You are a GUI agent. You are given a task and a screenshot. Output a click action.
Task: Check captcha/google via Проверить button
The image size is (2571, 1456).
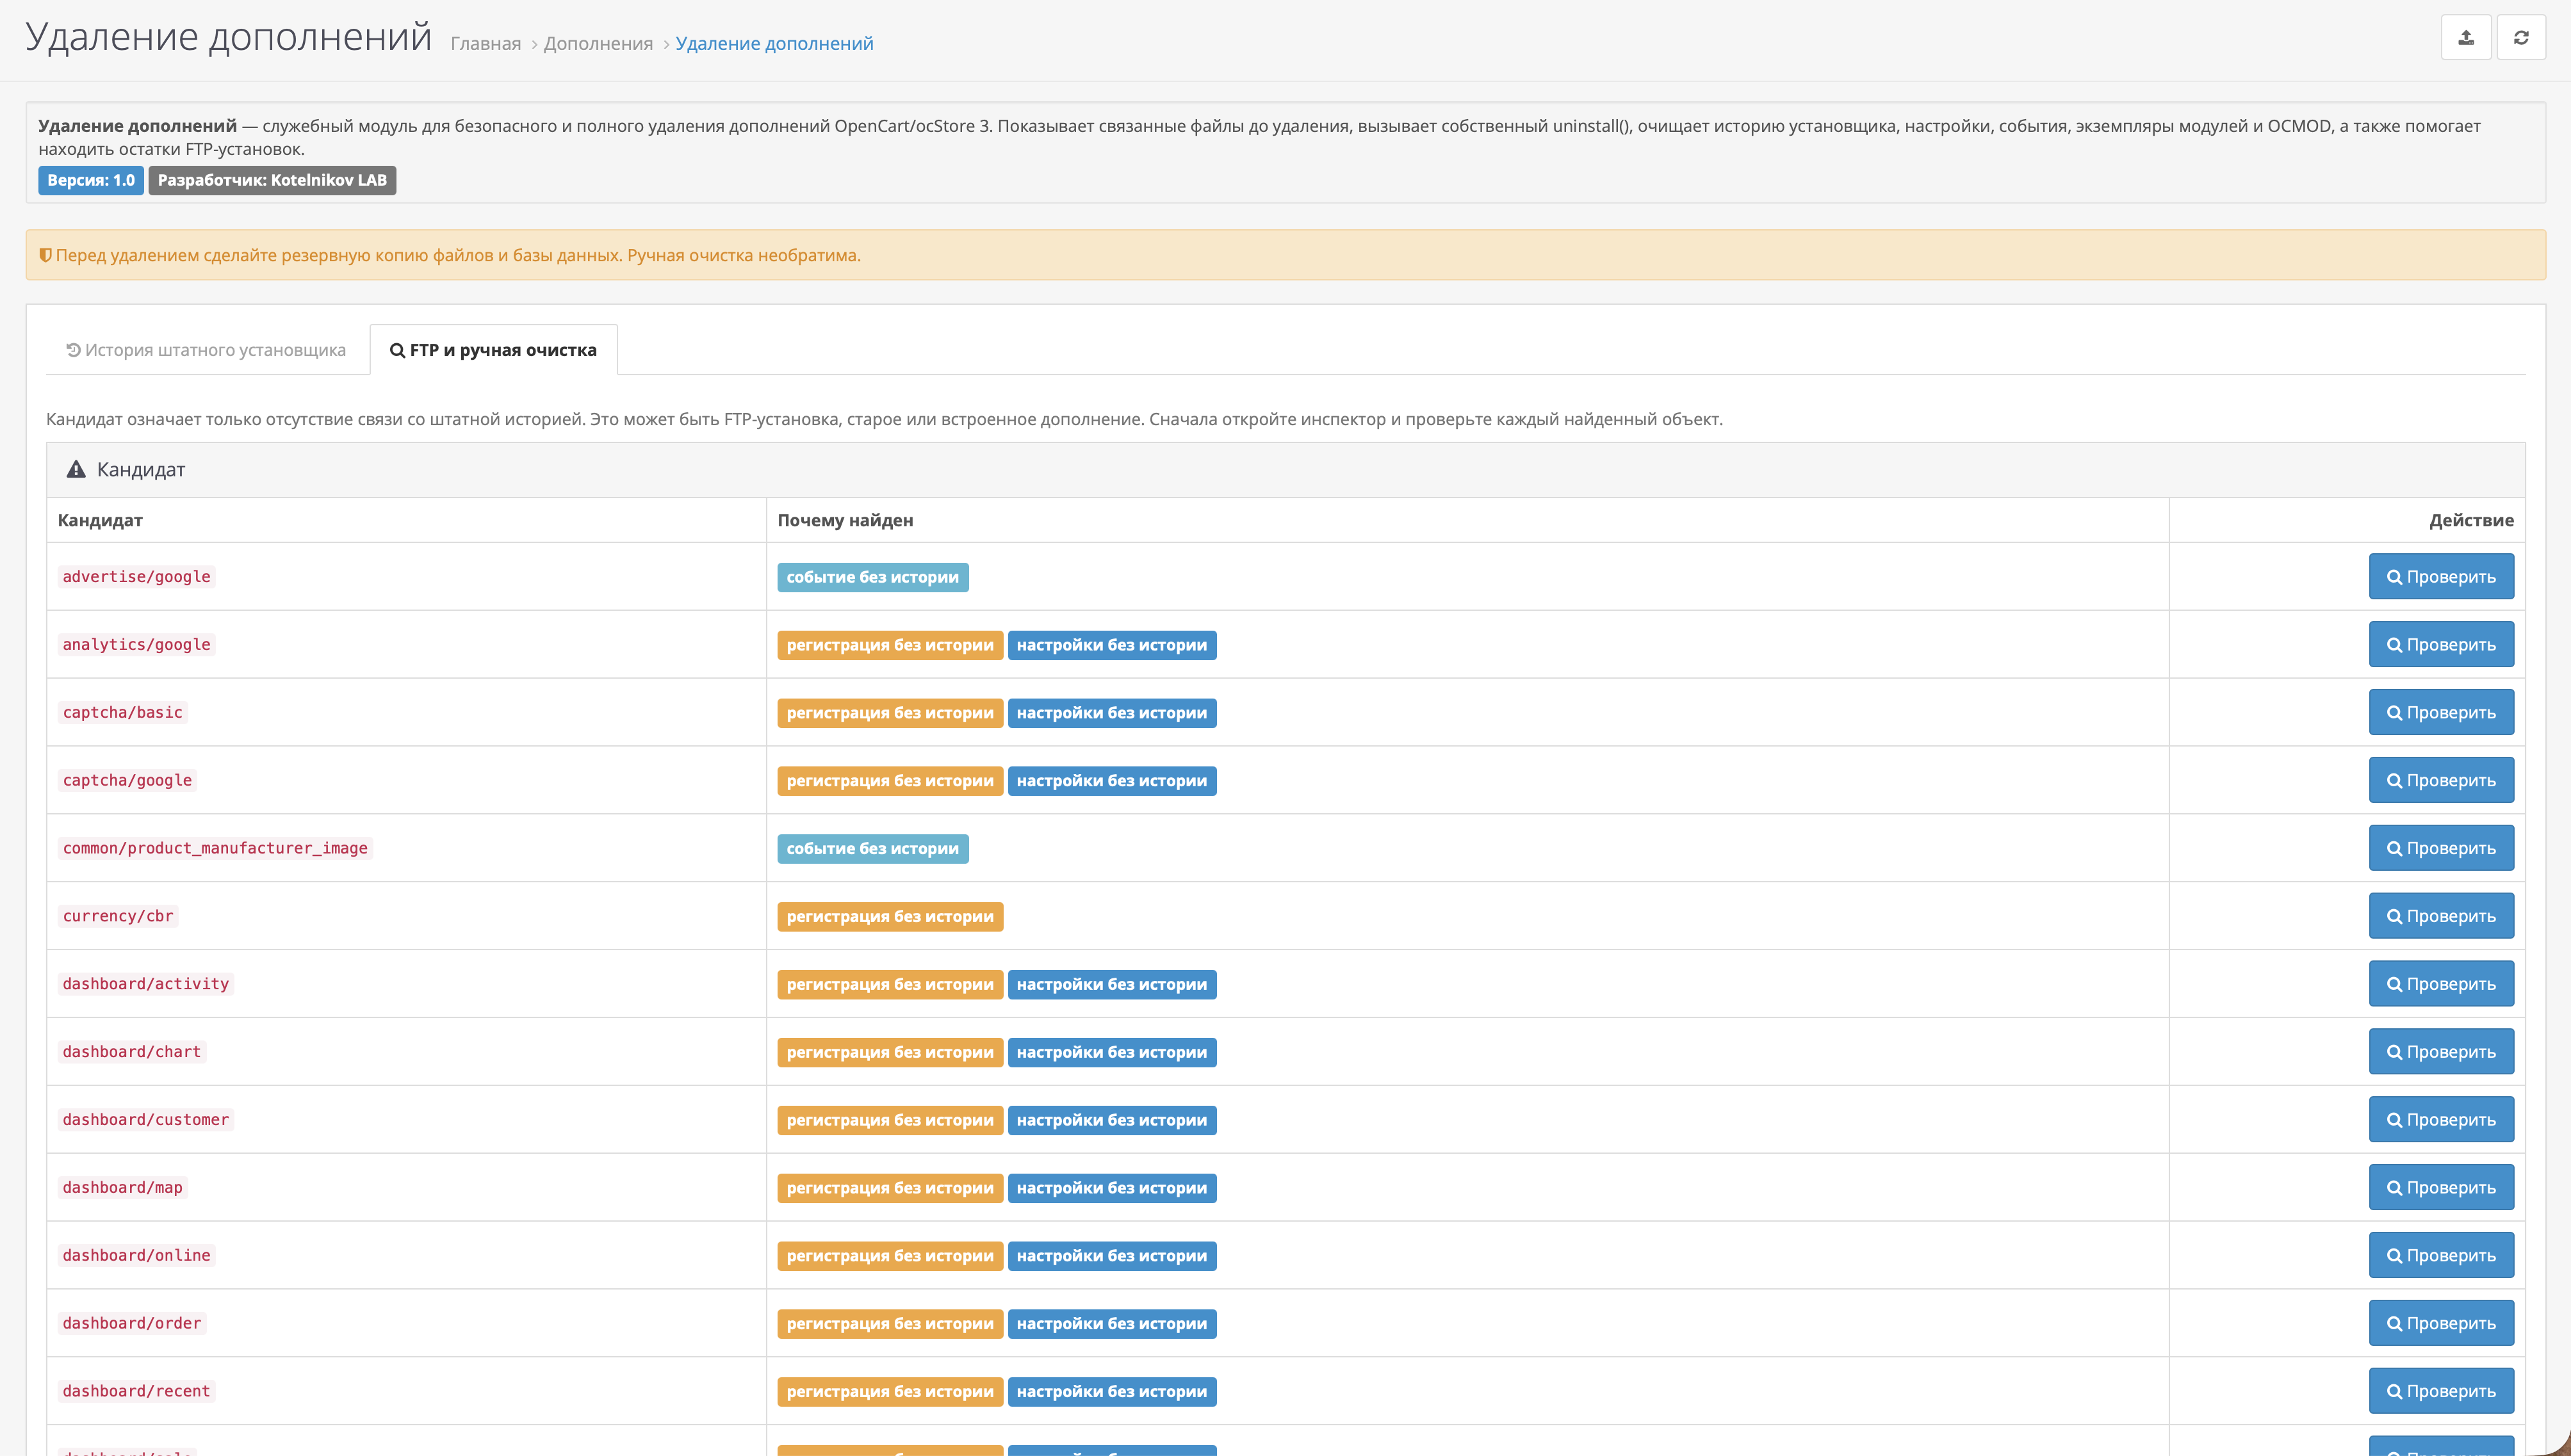[2441, 781]
